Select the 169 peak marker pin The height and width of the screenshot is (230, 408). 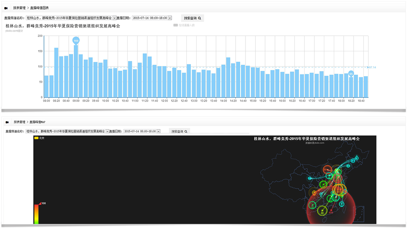click(x=76, y=41)
